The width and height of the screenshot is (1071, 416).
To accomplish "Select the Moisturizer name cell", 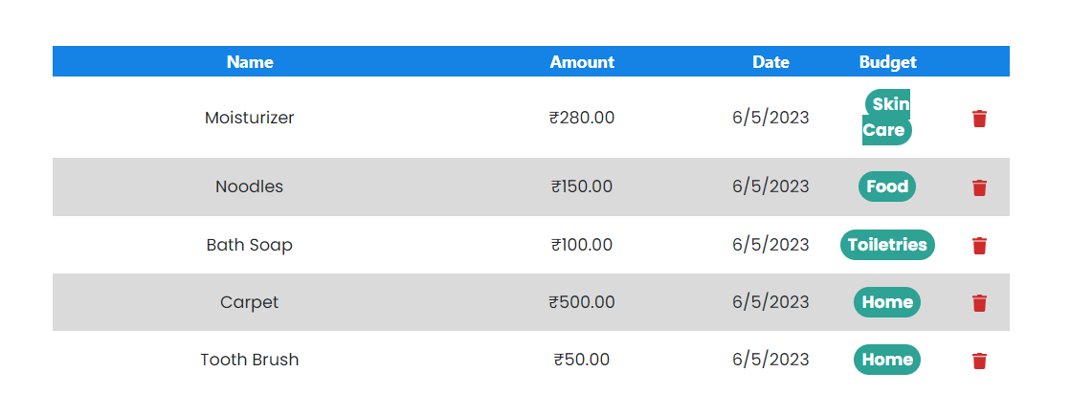I will click(250, 118).
